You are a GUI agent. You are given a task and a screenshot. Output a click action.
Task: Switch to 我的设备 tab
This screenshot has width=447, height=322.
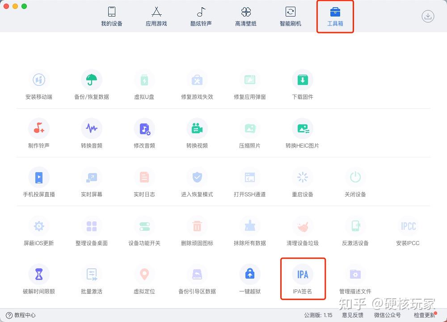112,16
